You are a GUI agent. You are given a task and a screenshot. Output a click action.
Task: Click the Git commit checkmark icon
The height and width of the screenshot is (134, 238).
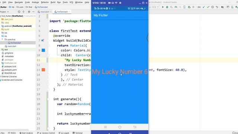click(x=208, y=7)
